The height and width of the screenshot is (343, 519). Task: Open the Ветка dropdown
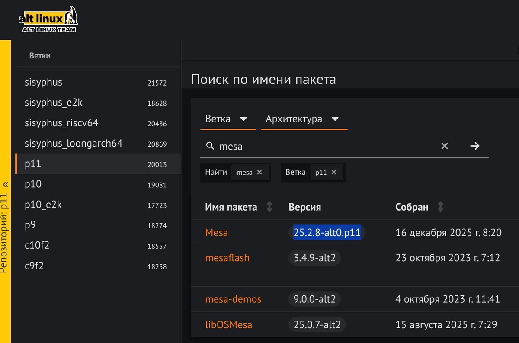pyautogui.click(x=227, y=119)
